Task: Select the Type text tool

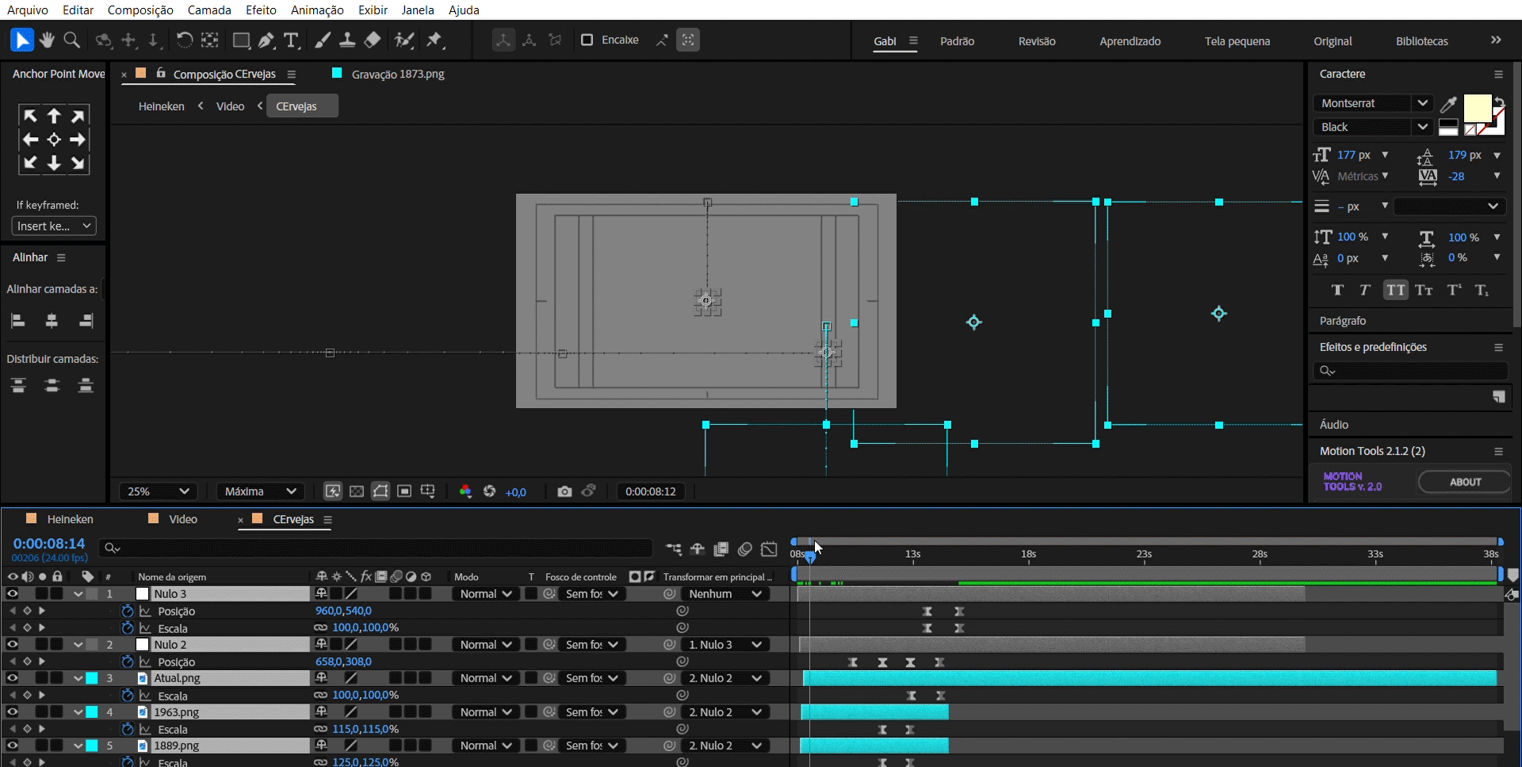Action: point(292,40)
